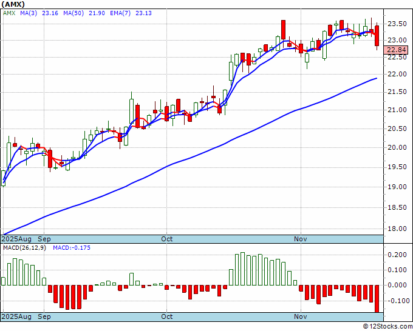Image resolution: width=413 pixels, height=331 pixels.
Task: Click the 0.200 MACD axis label
Action: click(397, 255)
